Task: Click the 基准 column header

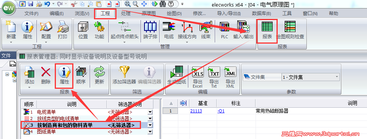Action: 203,103
